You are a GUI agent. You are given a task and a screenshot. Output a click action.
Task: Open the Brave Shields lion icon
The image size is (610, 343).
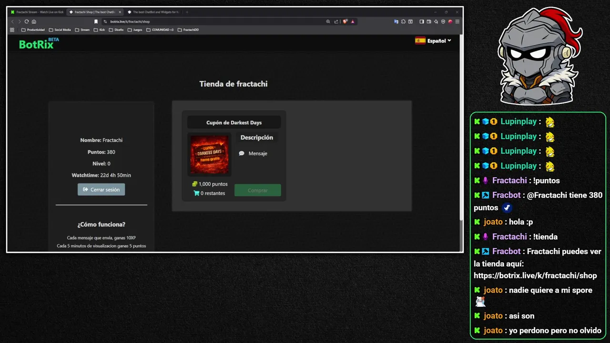click(345, 21)
